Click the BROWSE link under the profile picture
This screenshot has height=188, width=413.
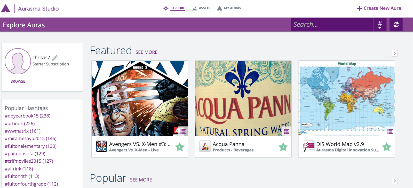pos(17,81)
